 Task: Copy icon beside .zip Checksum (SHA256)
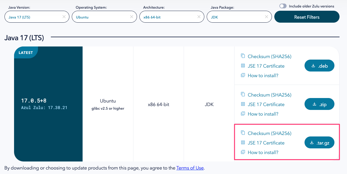(x=243, y=94)
